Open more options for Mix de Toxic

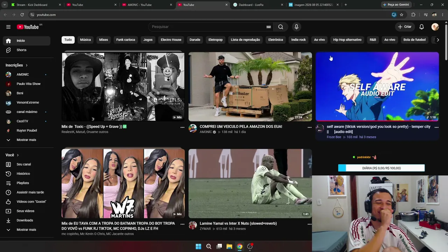(x=182, y=127)
